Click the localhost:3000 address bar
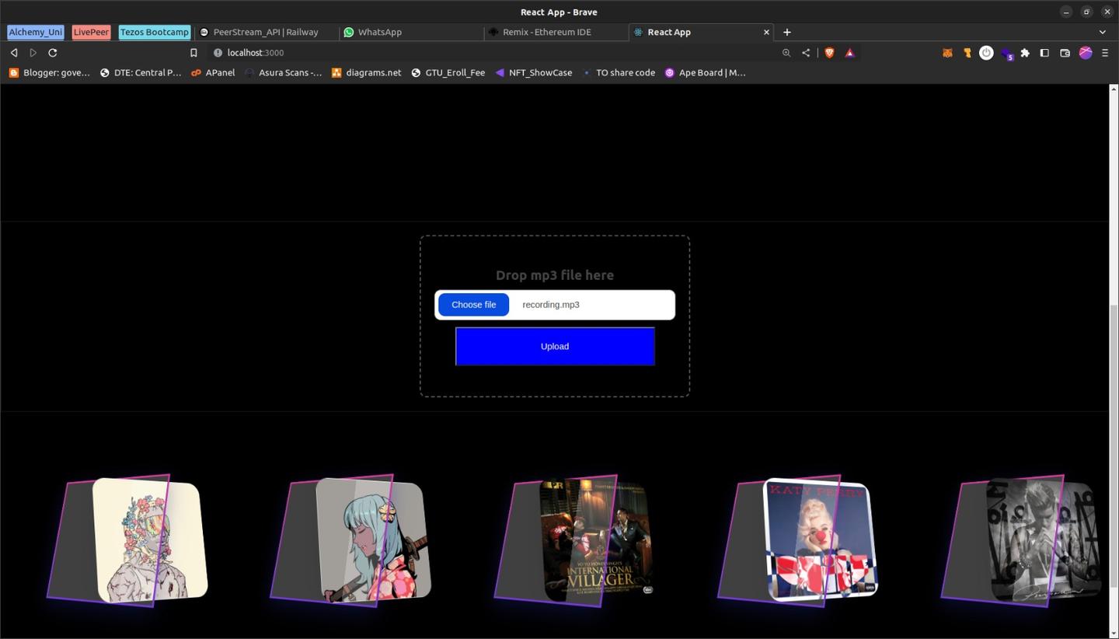This screenshot has height=639, width=1119. click(x=497, y=53)
